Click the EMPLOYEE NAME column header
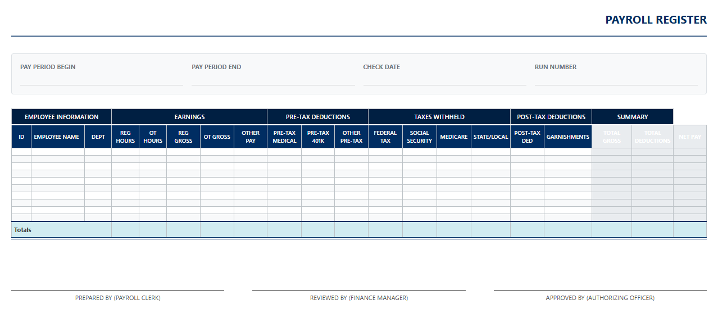Viewport: 718px width, 313px height. [x=58, y=137]
